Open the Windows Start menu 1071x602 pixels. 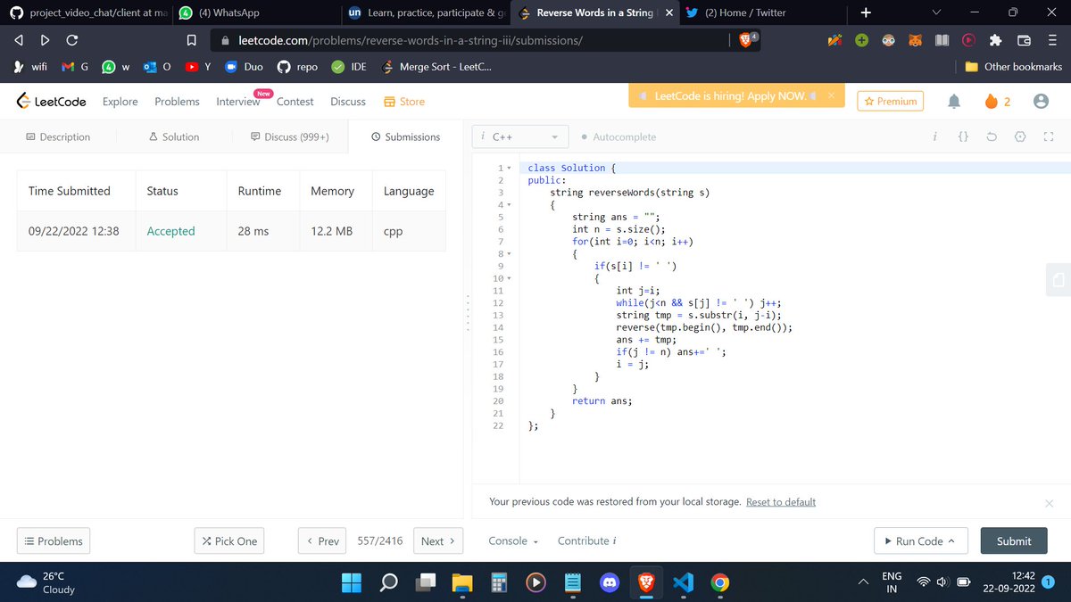(352, 582)
